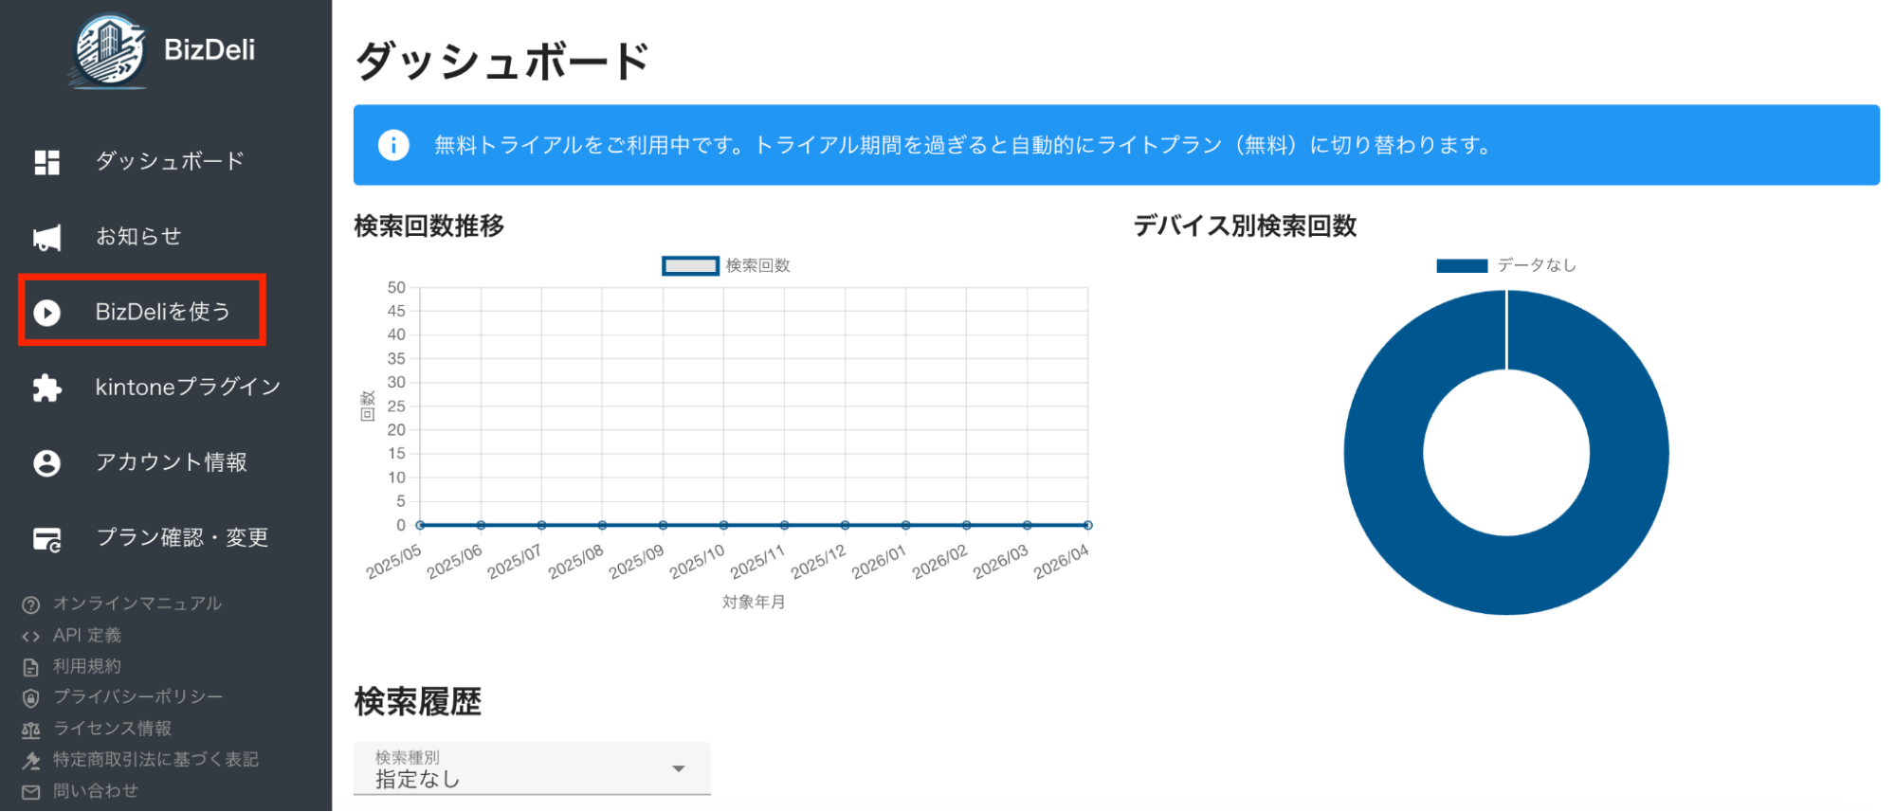This screenshot has height=812, width=1895.
Task: Click the info icon in trial banner
Action: coord(393,145)
